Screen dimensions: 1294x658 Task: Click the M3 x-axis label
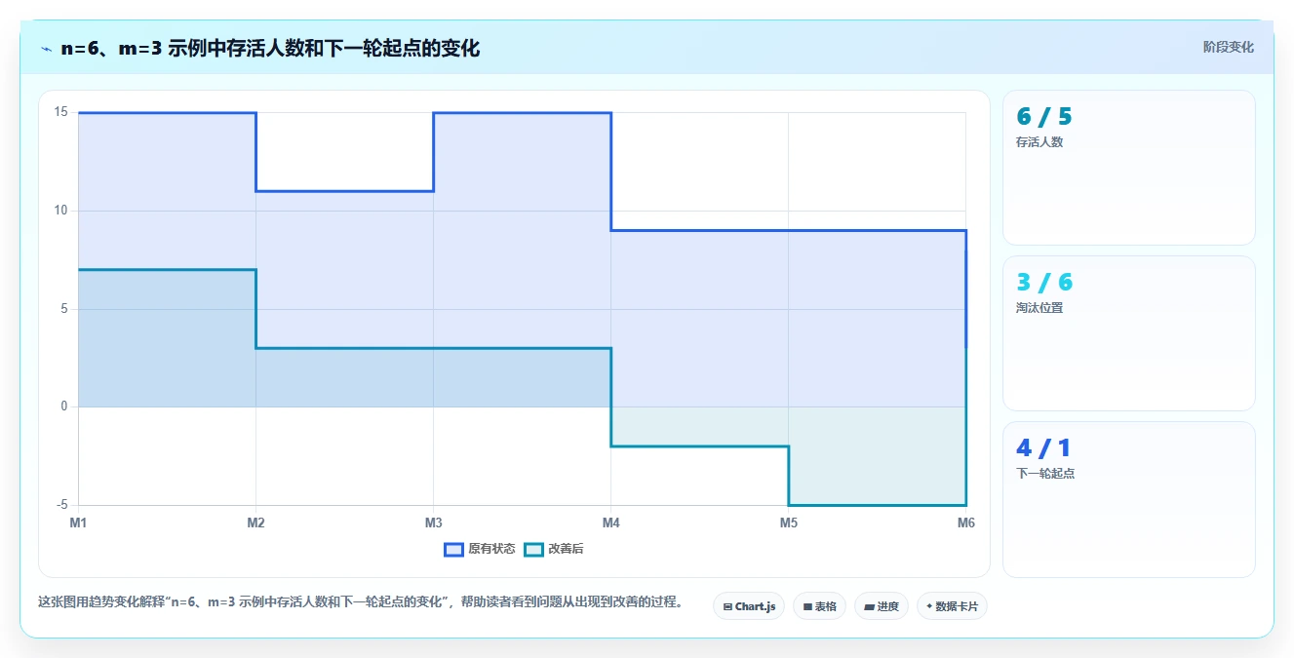(x=433, y=523)
